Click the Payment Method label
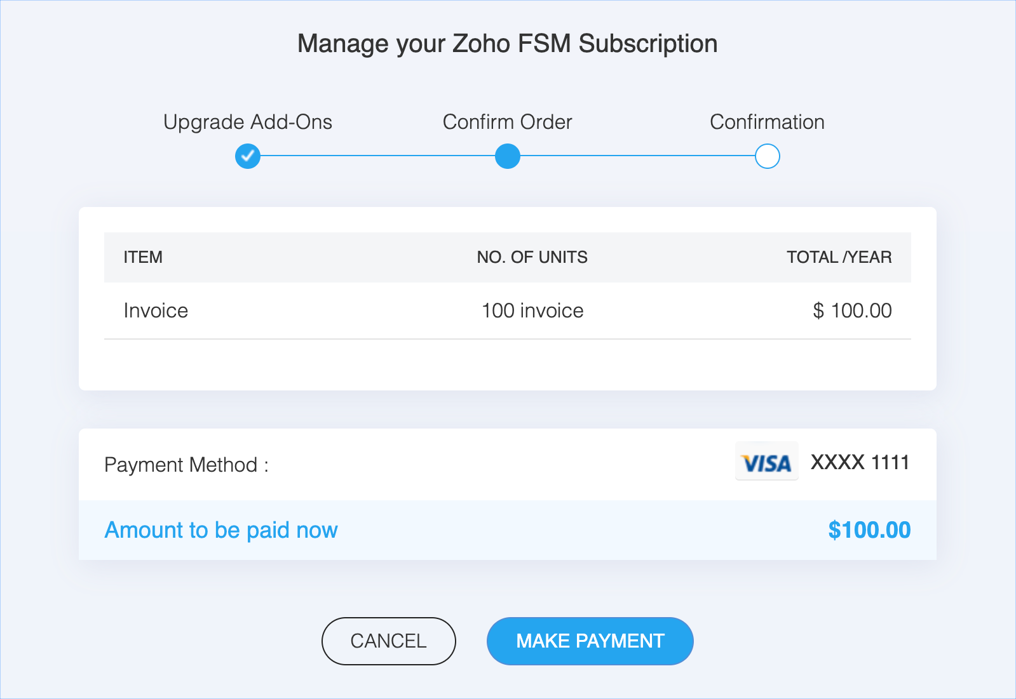This screenshot has height=699, width=1016. coord(186,465)
